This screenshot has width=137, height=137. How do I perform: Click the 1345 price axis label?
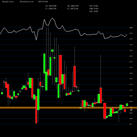point(131,45)
